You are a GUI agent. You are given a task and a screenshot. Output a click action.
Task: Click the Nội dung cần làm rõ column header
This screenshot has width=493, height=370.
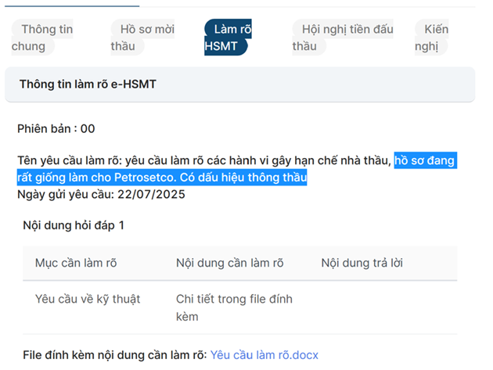pyautogui.click(x=230, y=263)
